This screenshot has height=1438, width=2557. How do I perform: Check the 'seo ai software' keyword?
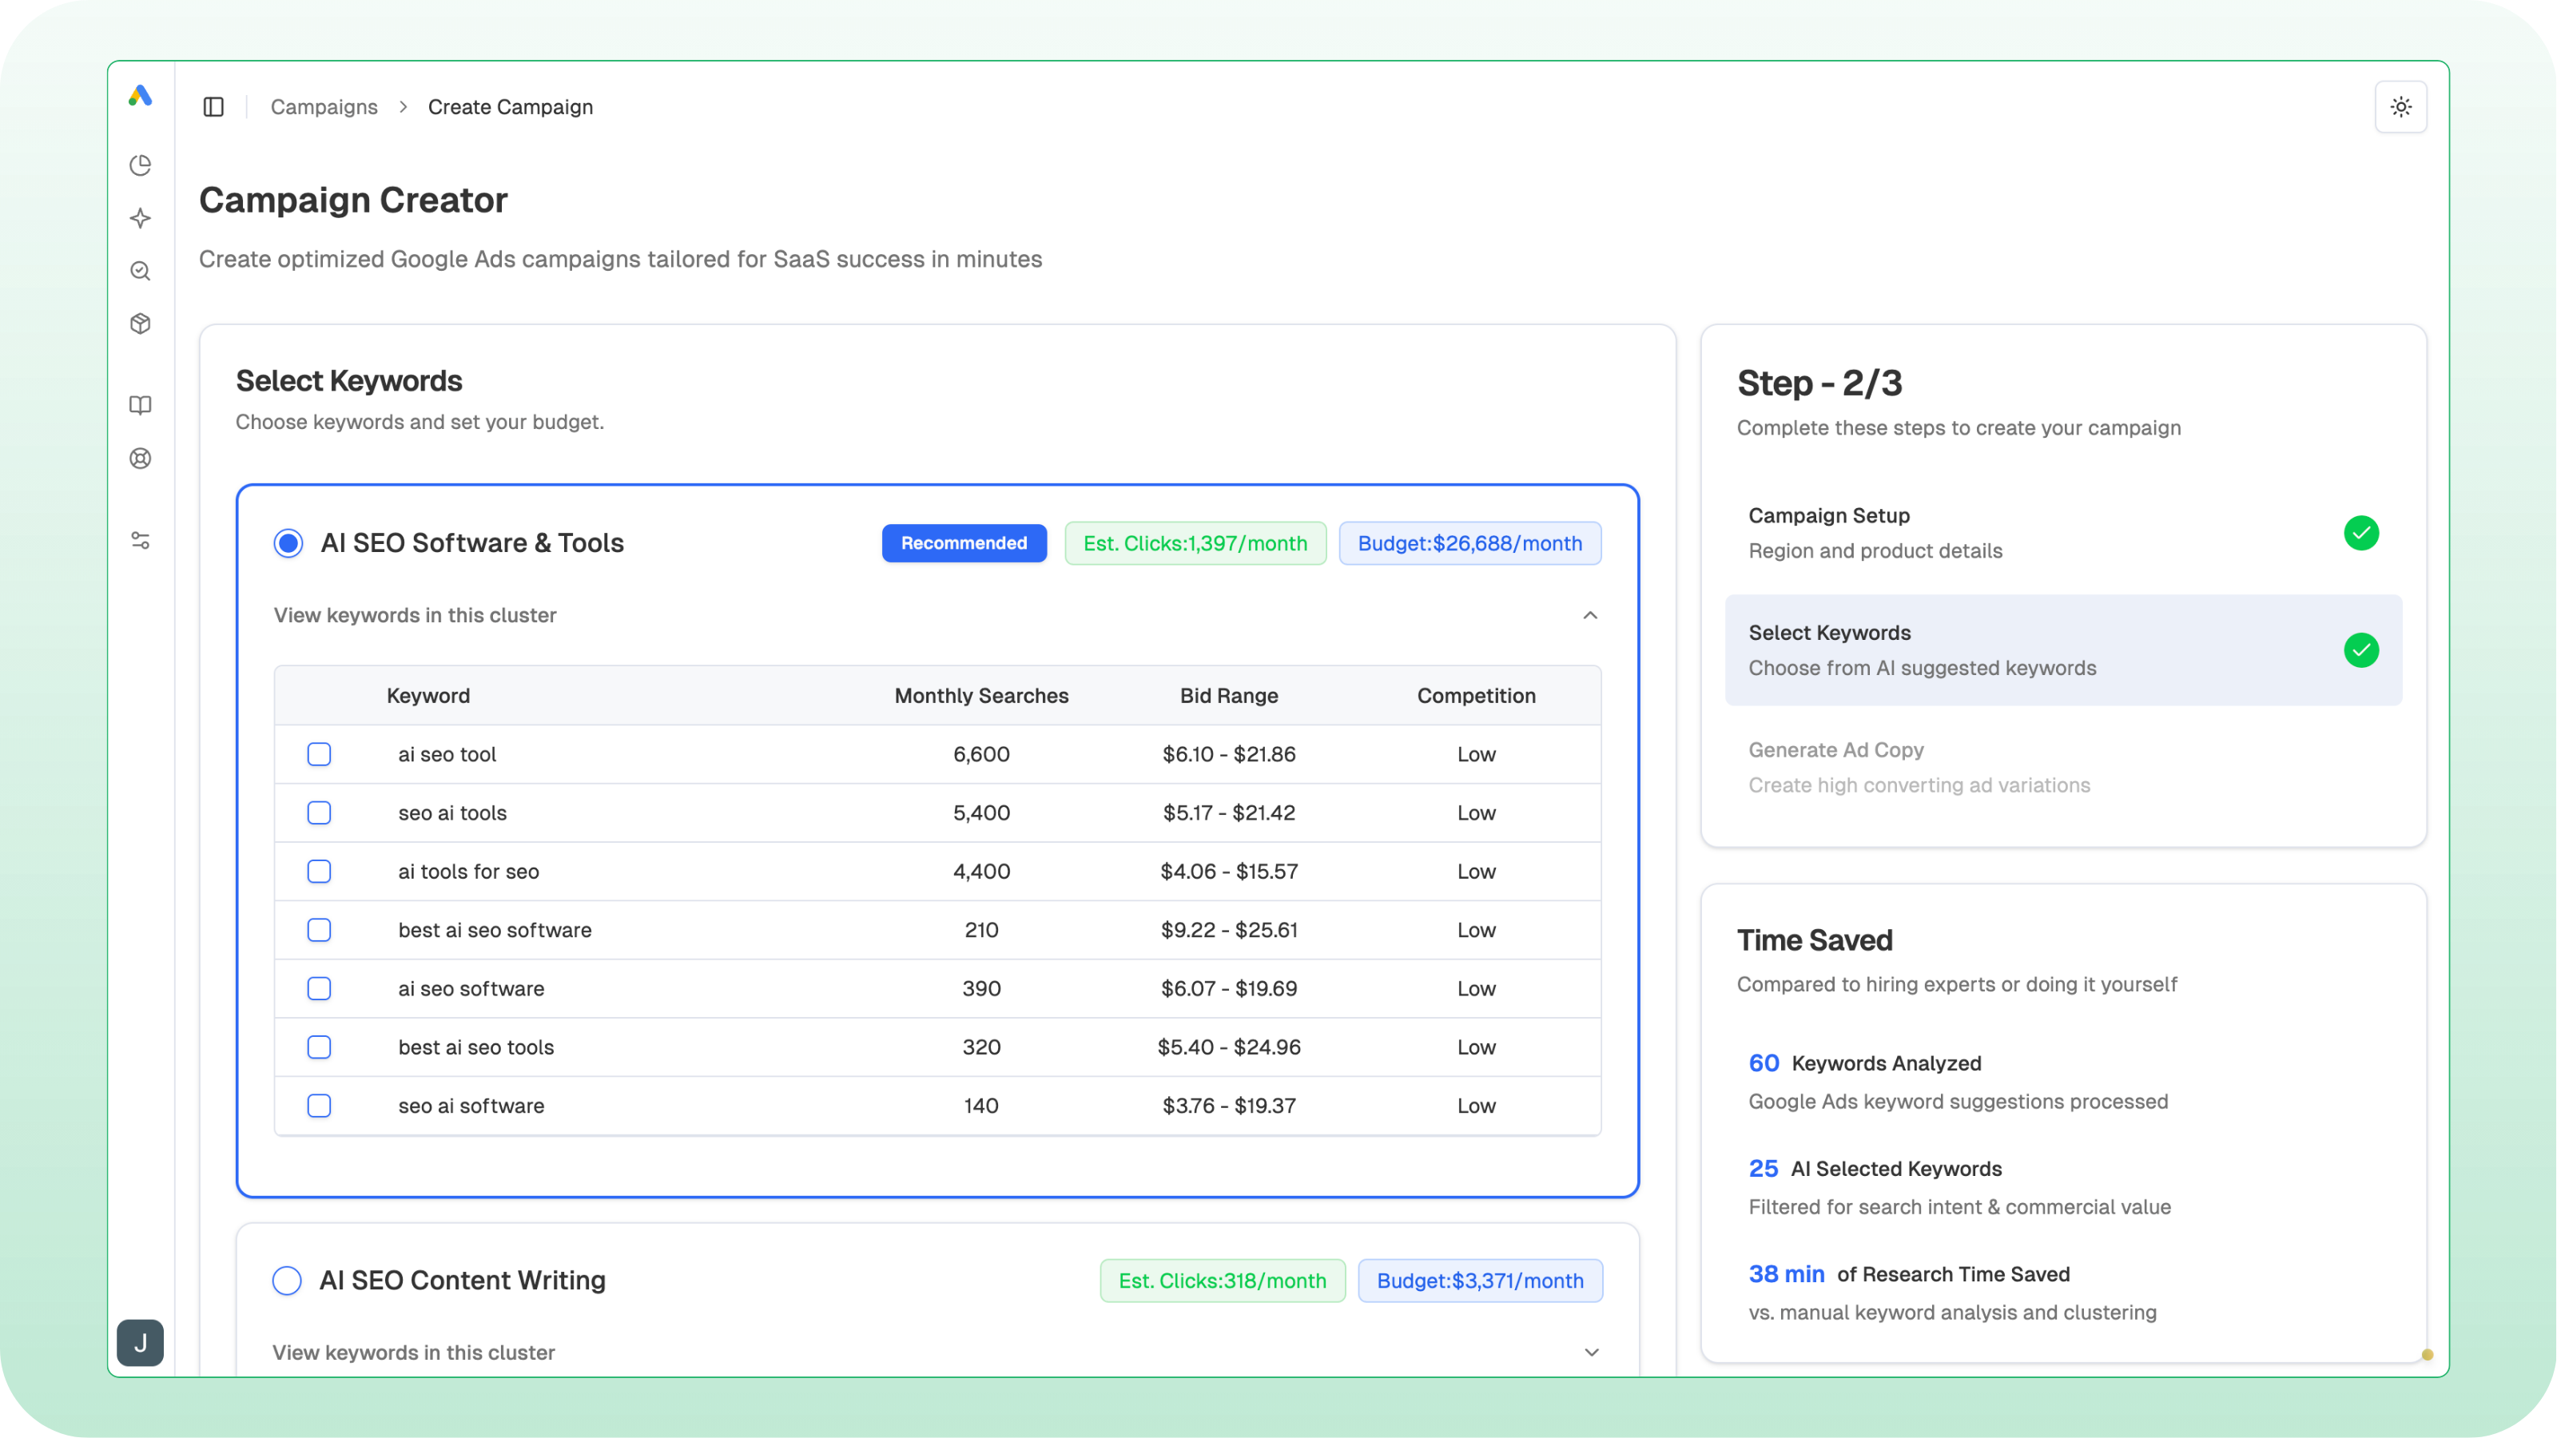click(x=319, y=1106)
